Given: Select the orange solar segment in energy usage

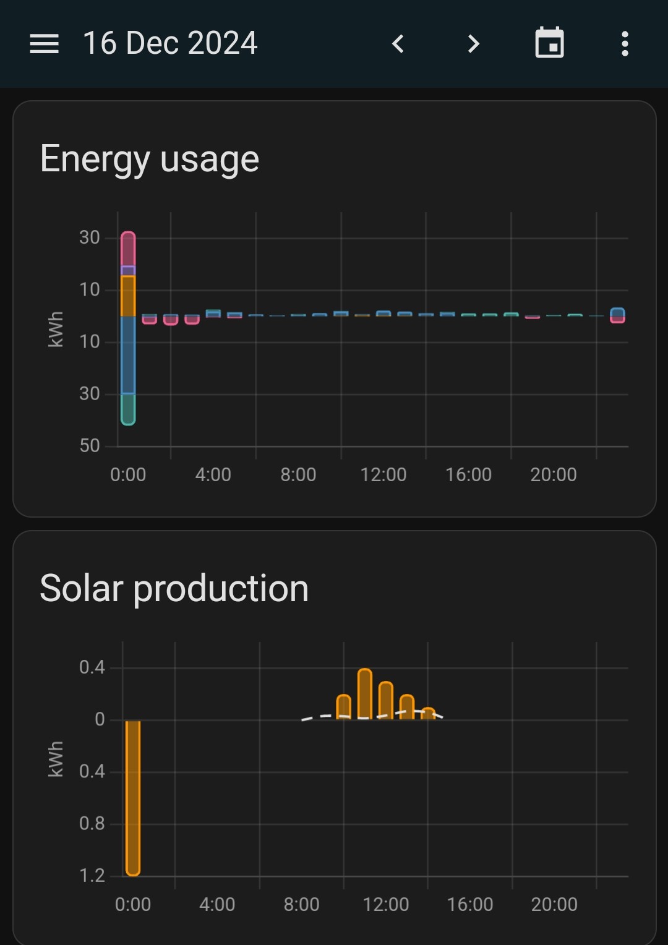Looking at the screenshot, I should click(x=128, y=296).
